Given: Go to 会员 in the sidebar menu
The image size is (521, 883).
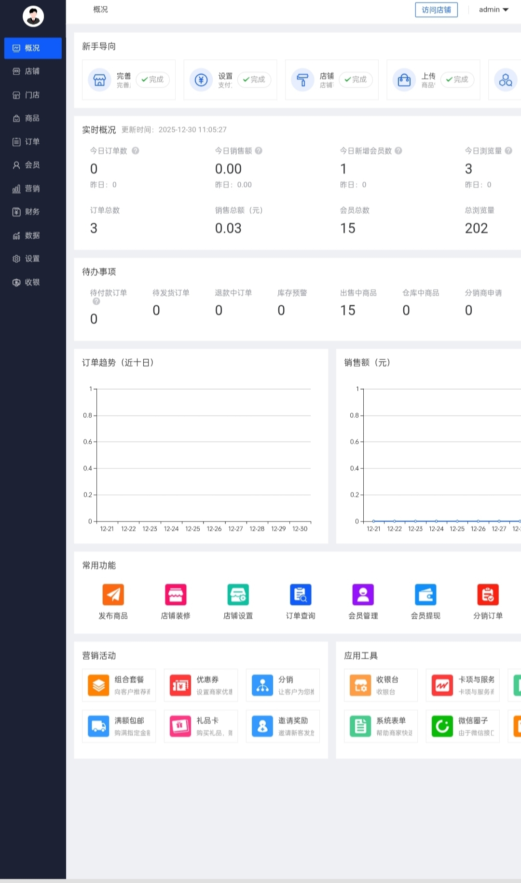Looking at the screenshot, I should tap(33, 165).
